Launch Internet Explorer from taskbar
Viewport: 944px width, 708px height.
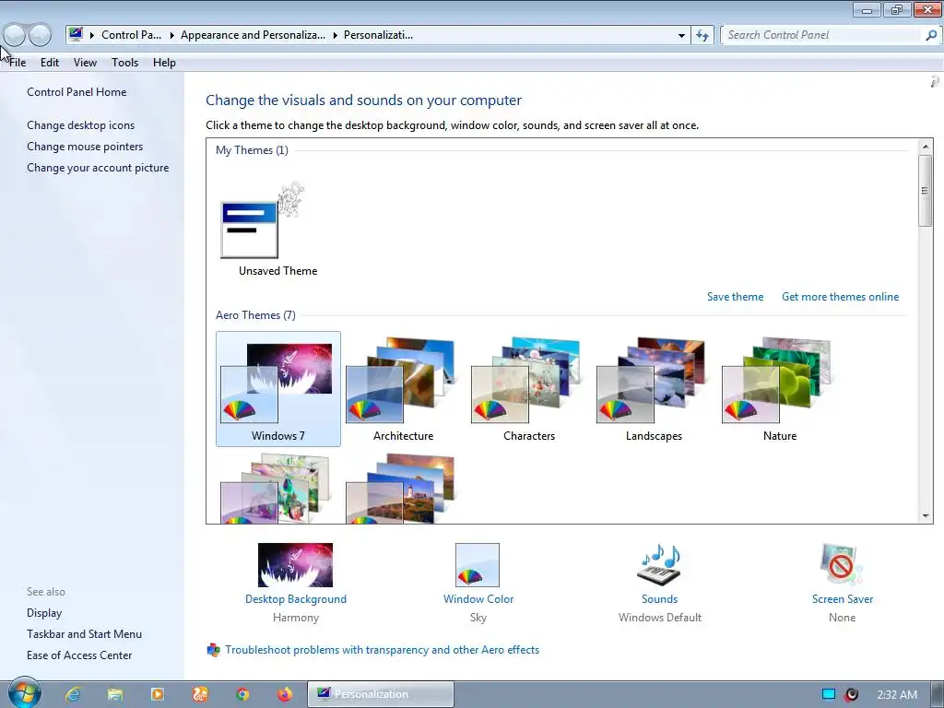click(73, 694)
